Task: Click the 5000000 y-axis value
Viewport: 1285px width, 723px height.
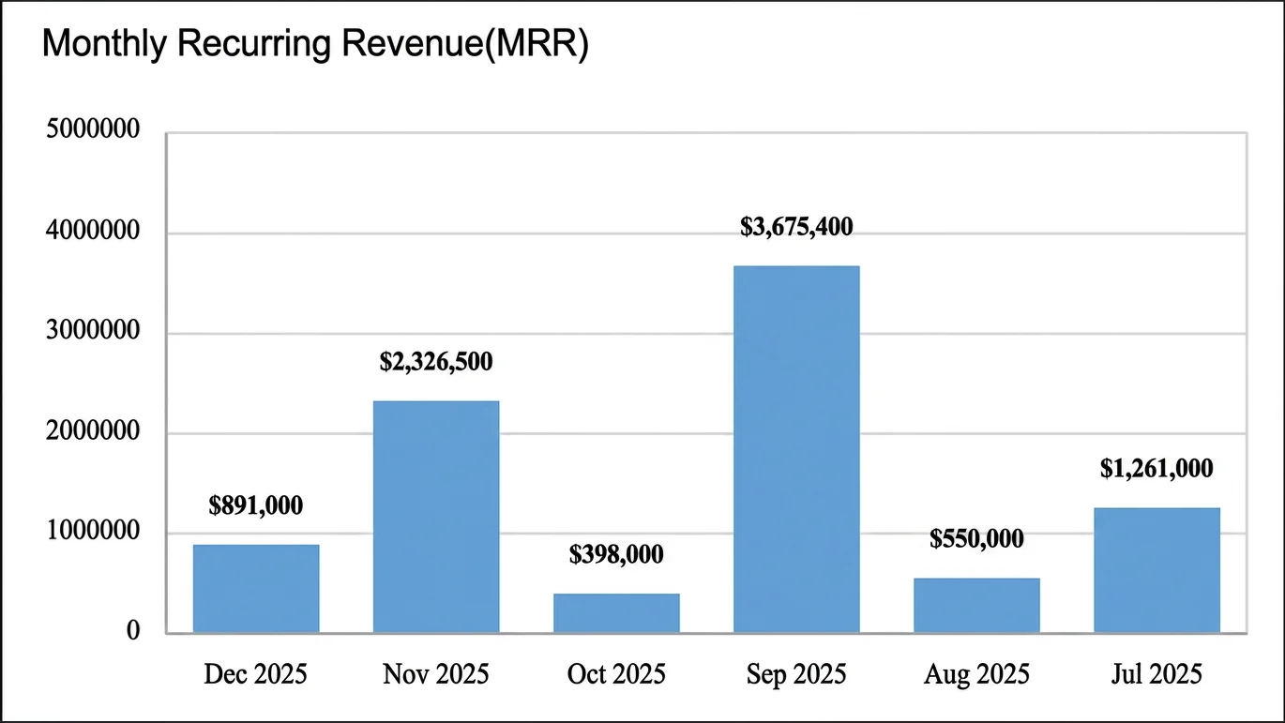Action: coord(93,129)
